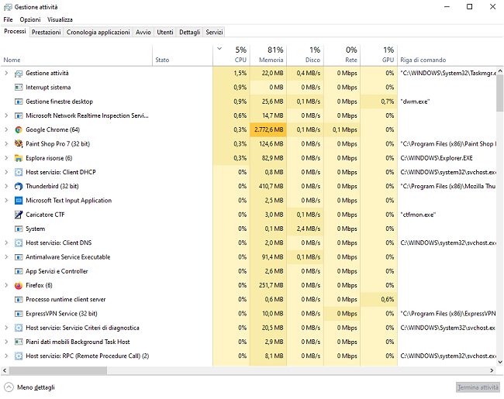Viewport: 504px width, 399px height.
Task: Click the horizontal scrollbar thumb
Action: click(58, 370)
